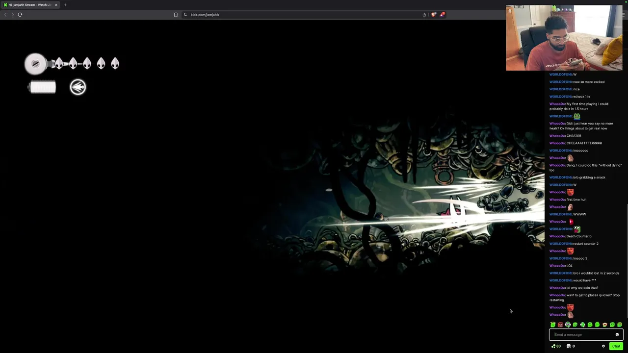Click the streamer webcam overlay
628x353 pixels.
coord(564,38)
